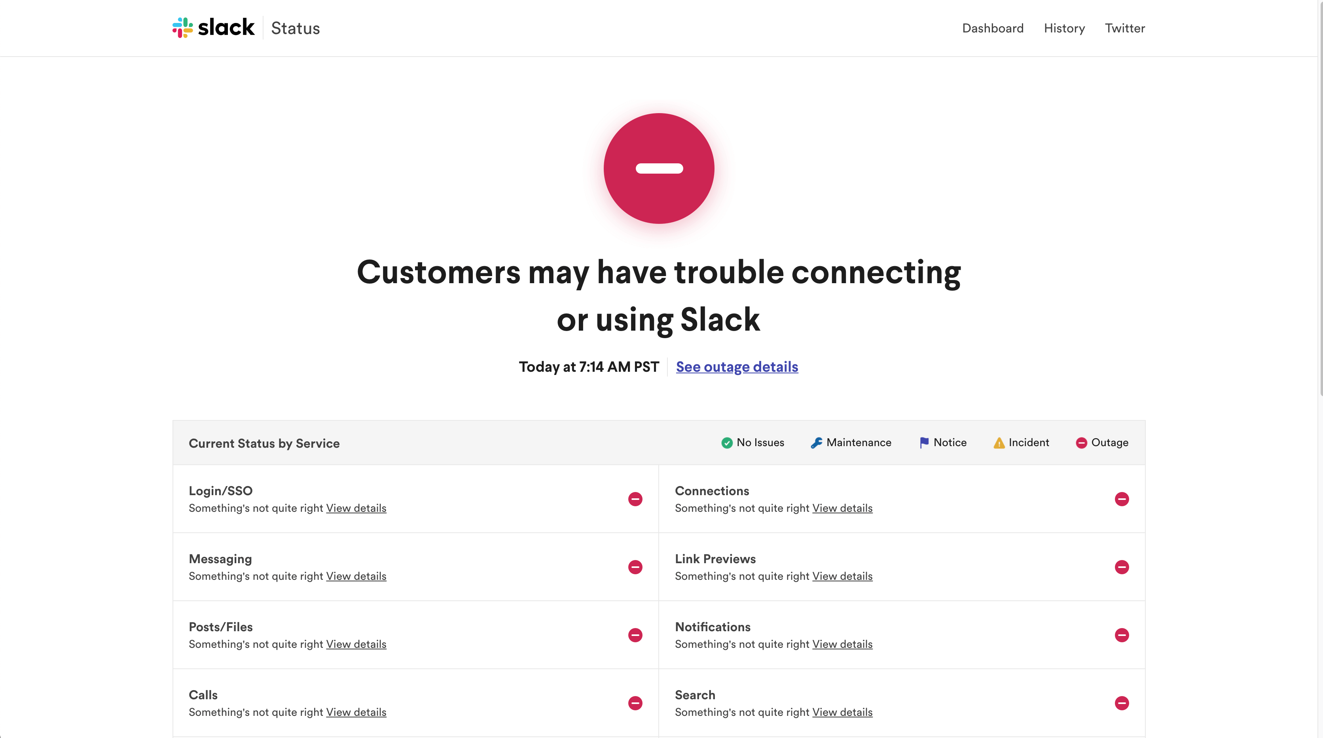
Task: View details for Connections
Action: (x=842, y=508)
